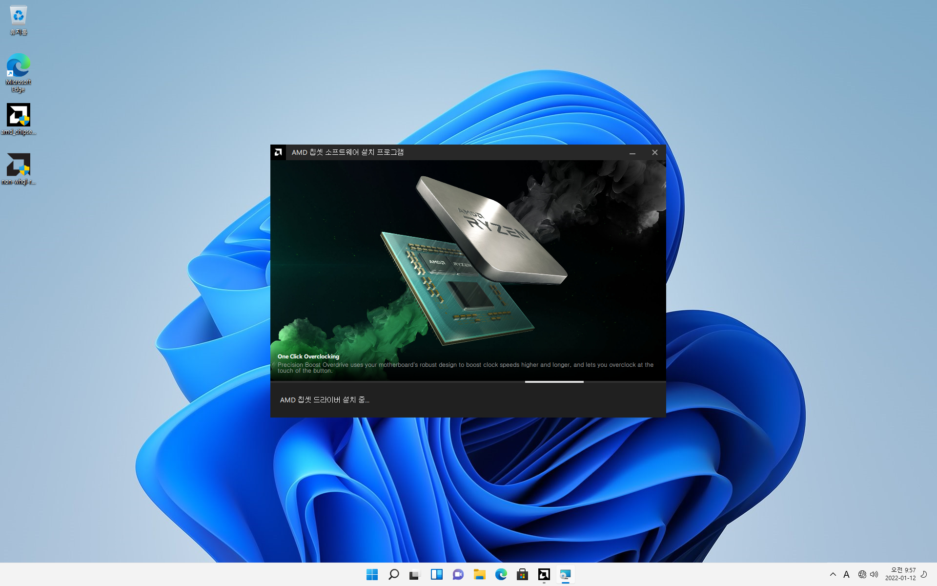The height and width of the screenshot is (586, 937).
Task: Toggle the input language indicator A
Action: pos(846,574)
